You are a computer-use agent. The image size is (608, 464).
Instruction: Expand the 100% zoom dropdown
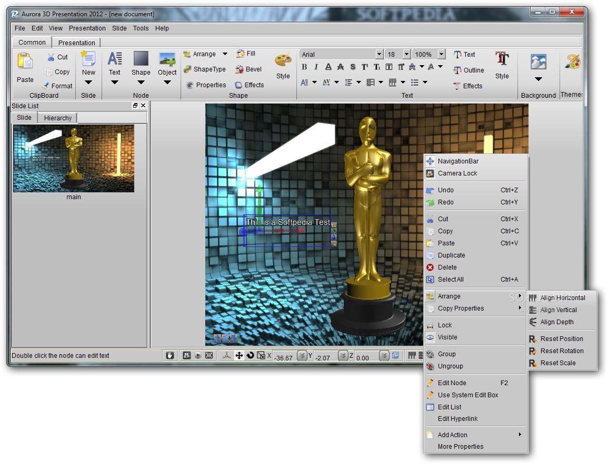tap(441, 55)
